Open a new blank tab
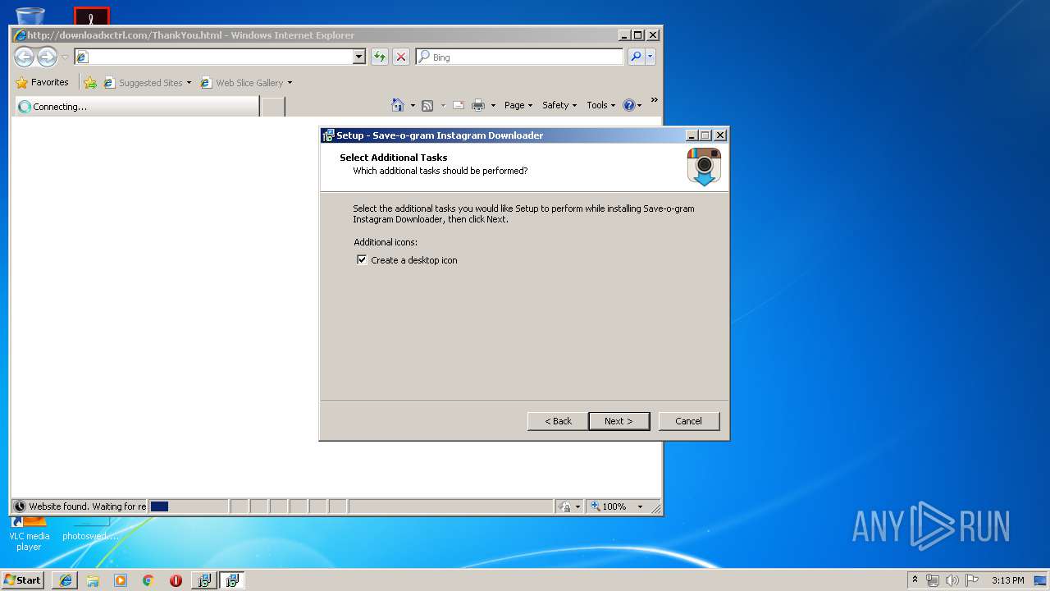 (273, 107)
